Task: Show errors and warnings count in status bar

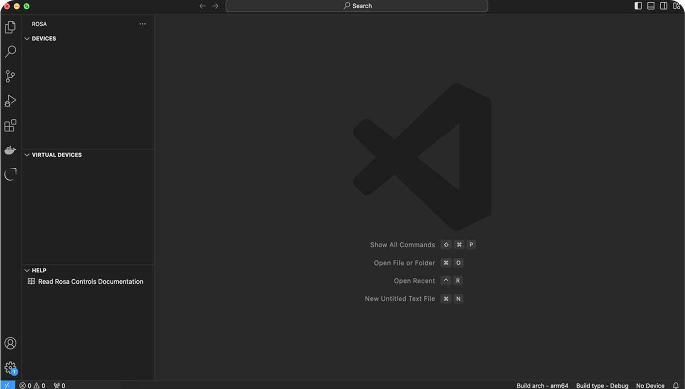Action: (33, 386)
